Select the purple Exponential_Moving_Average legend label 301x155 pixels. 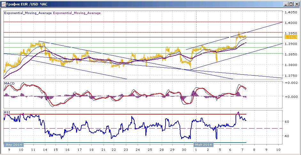coord(77,13)
